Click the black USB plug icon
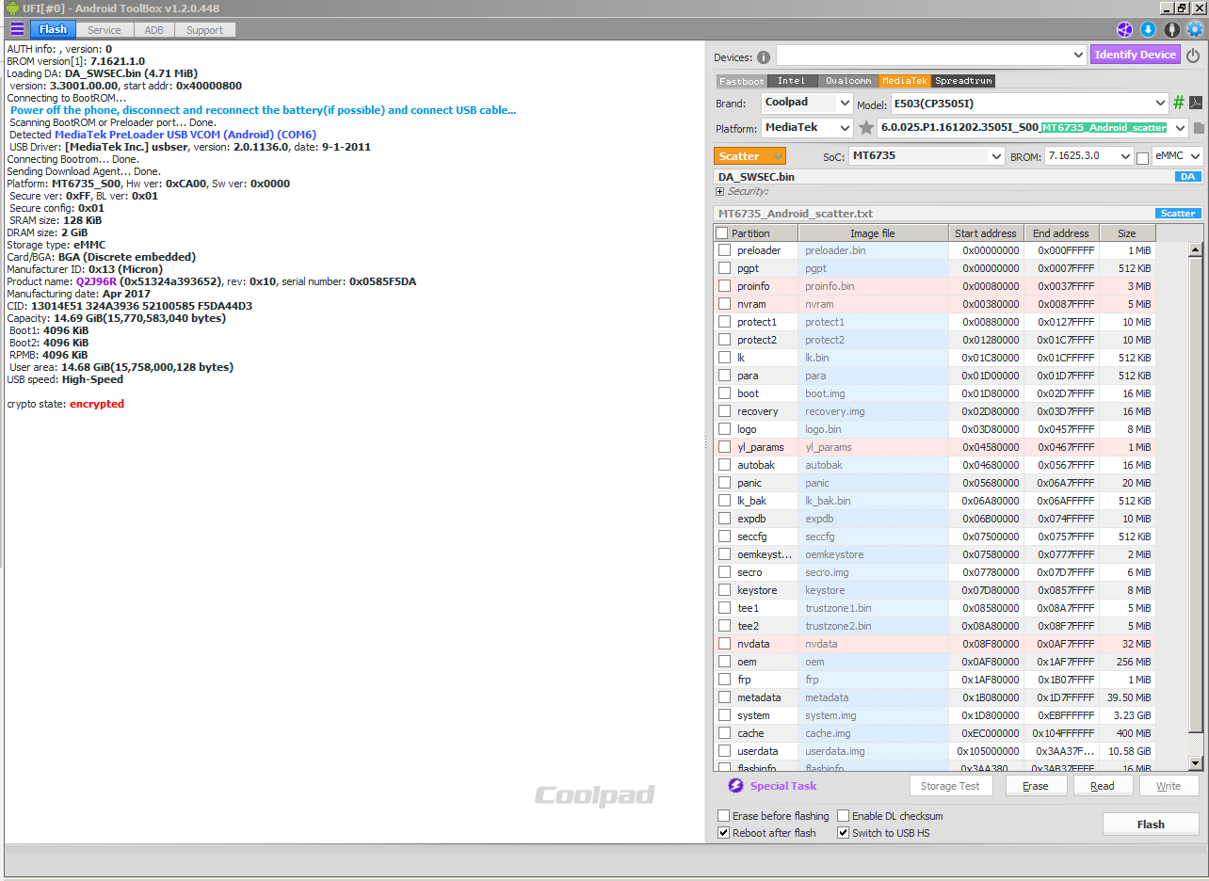This screenshot has height=881, width=1209. pos(1171,29)
